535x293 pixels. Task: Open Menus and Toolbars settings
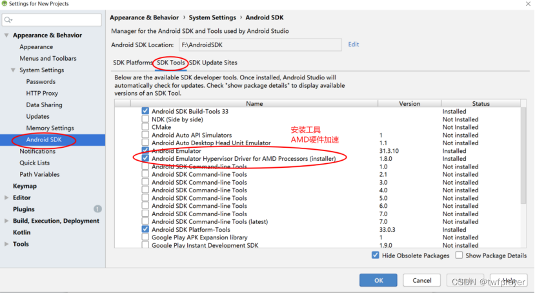click(x=48, y=58)
